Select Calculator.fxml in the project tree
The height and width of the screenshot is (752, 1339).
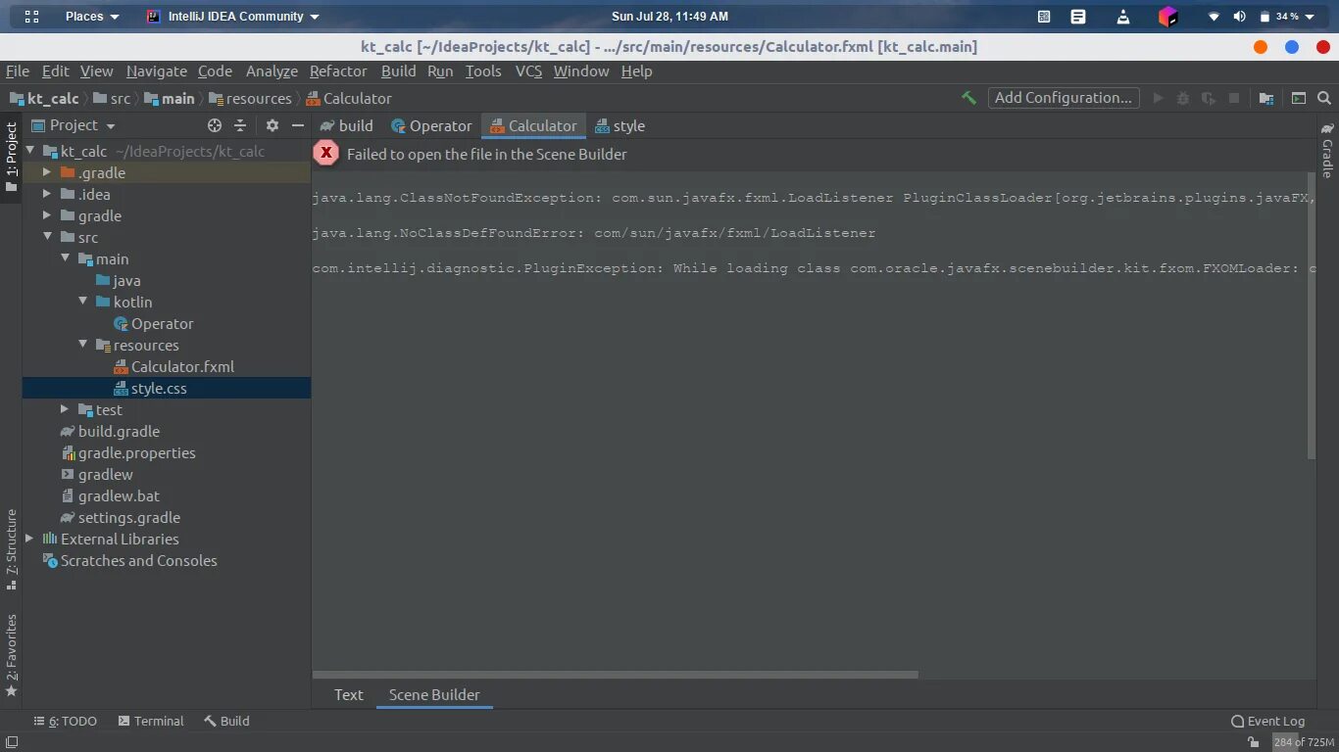click(x=174, y=366)
